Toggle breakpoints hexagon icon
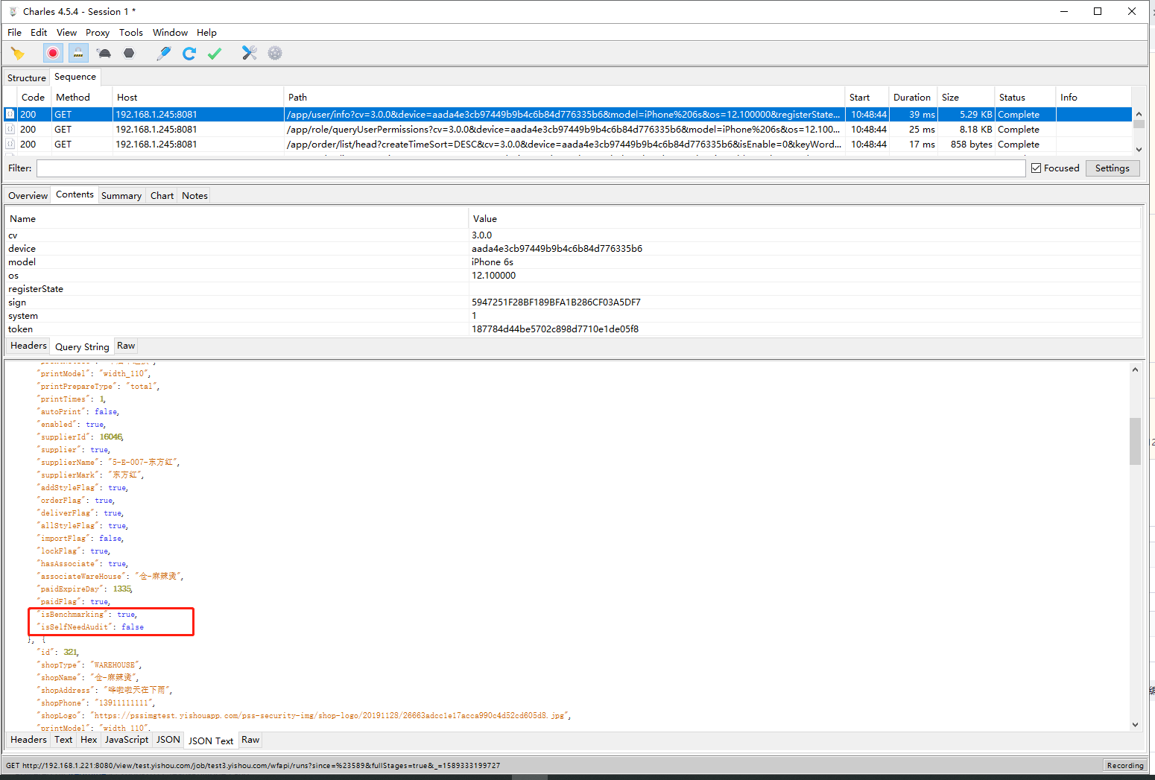 [x=129, y=53]
